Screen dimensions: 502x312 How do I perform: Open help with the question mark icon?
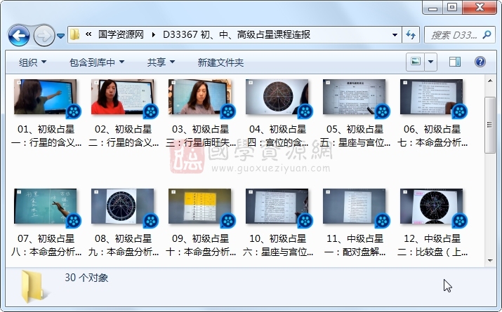click(x=480, y=62)
